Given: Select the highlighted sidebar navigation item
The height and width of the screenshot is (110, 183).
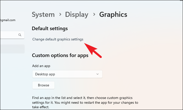Looking at the screenshot, I should pyautogui.click(x=12, y=49).
